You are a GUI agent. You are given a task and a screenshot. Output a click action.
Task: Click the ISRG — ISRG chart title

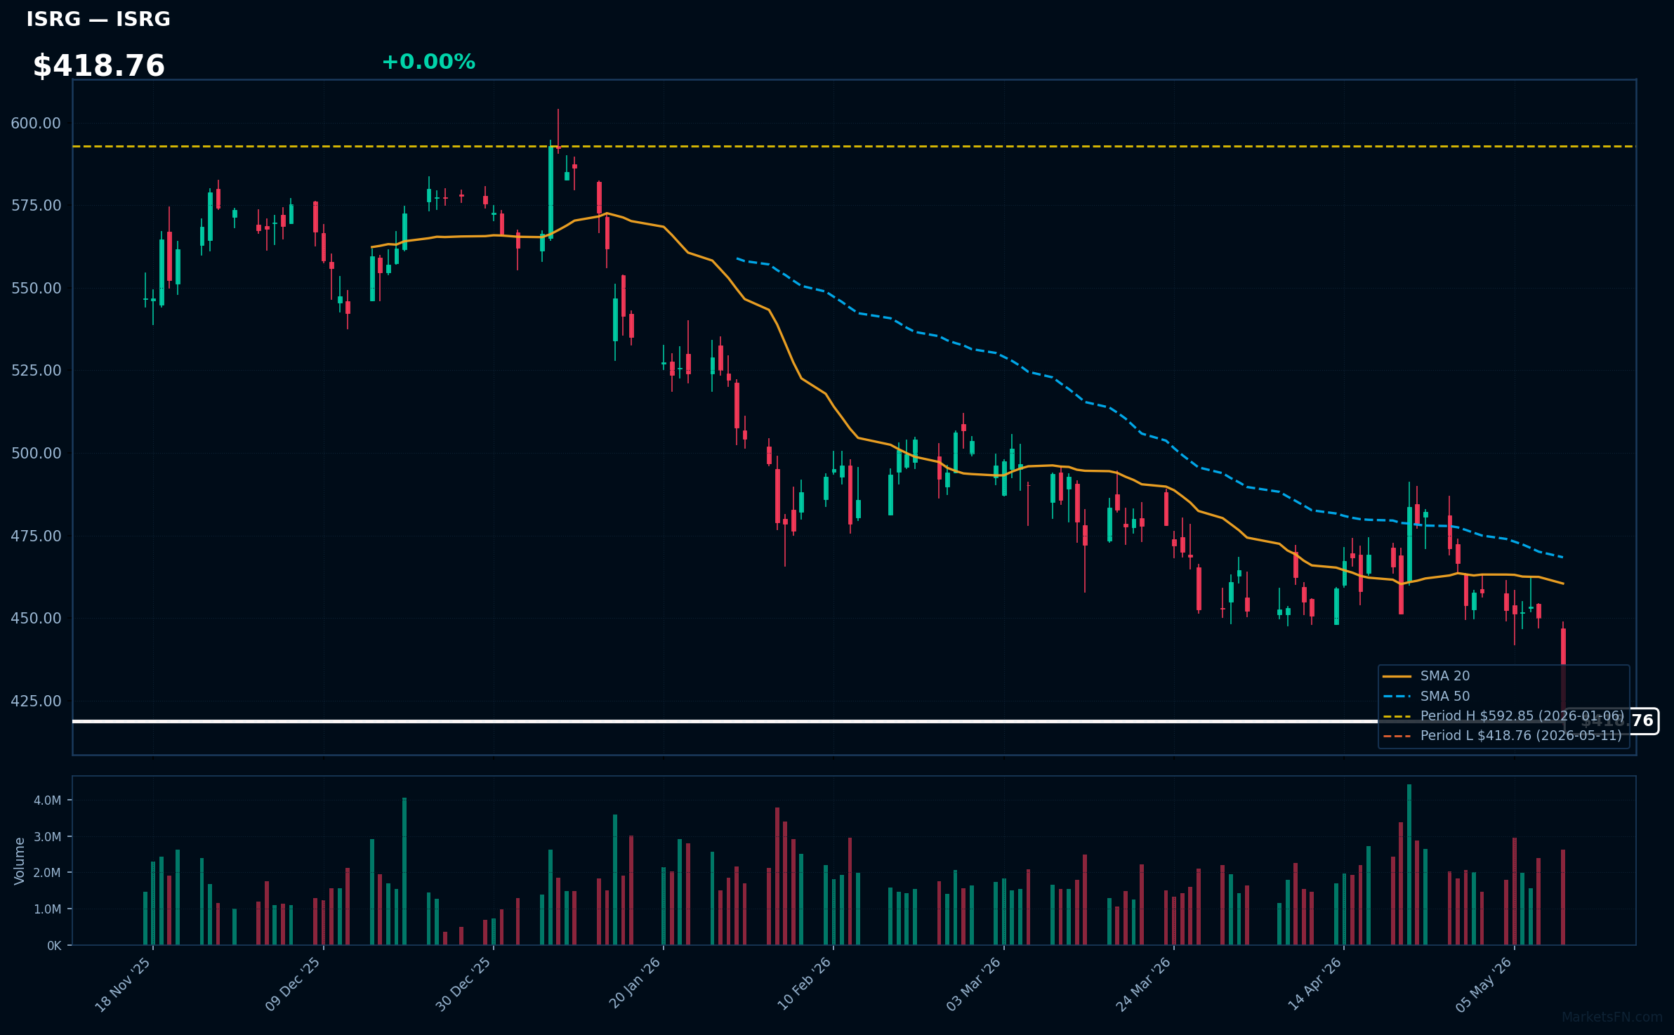click(x=98, y=19)
